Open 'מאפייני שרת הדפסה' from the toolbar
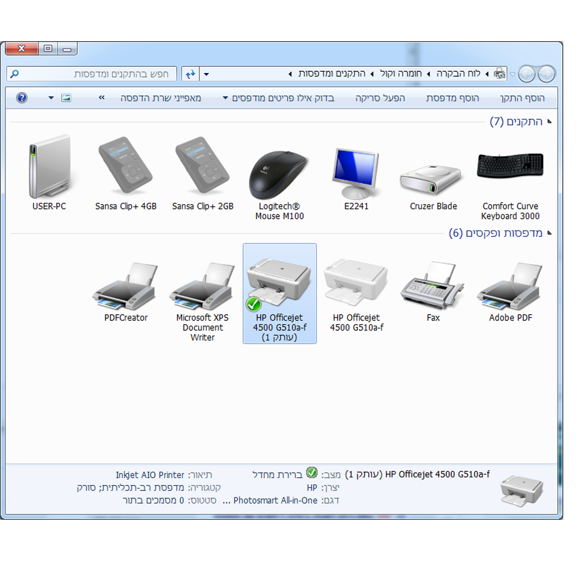 pyautogui.click(x=161, y=98)
